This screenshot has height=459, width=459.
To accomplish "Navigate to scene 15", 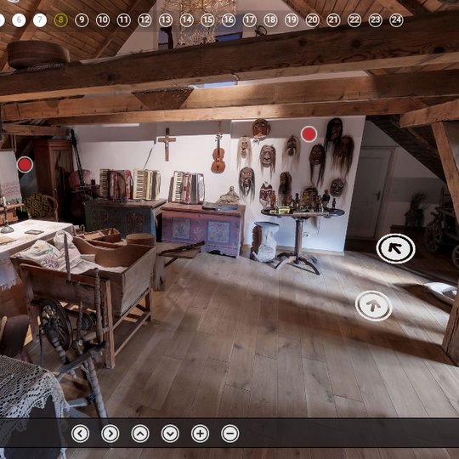I will coord(207,20).
